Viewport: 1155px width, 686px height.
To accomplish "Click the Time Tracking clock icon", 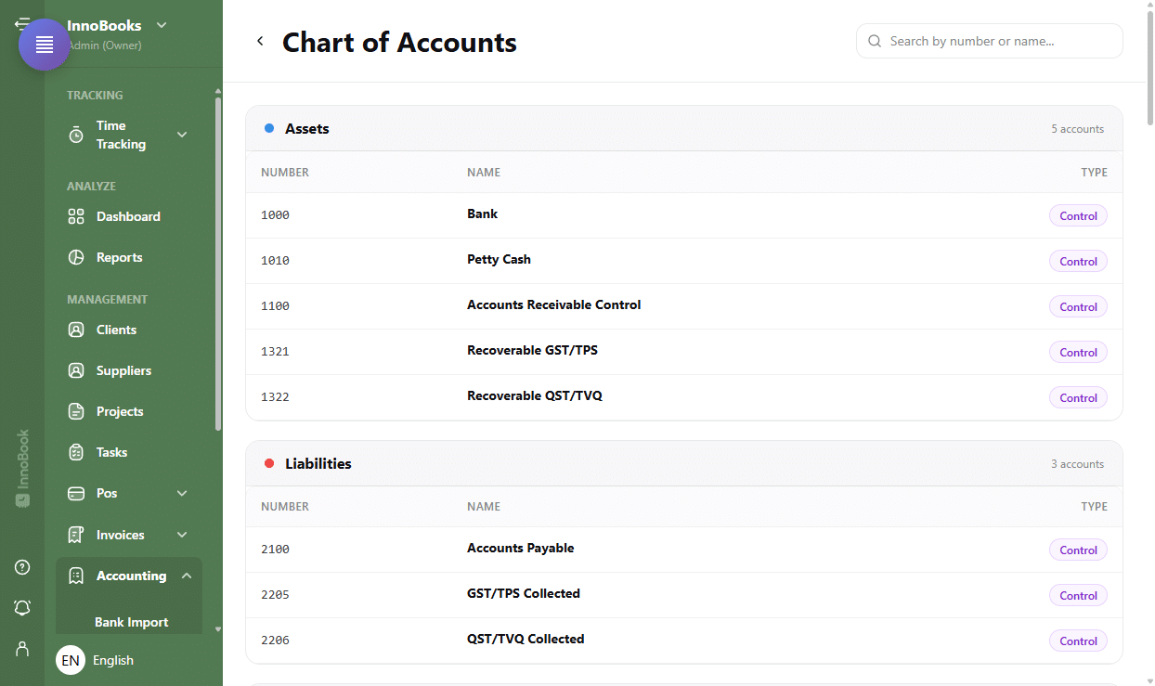I will point(76,136).
